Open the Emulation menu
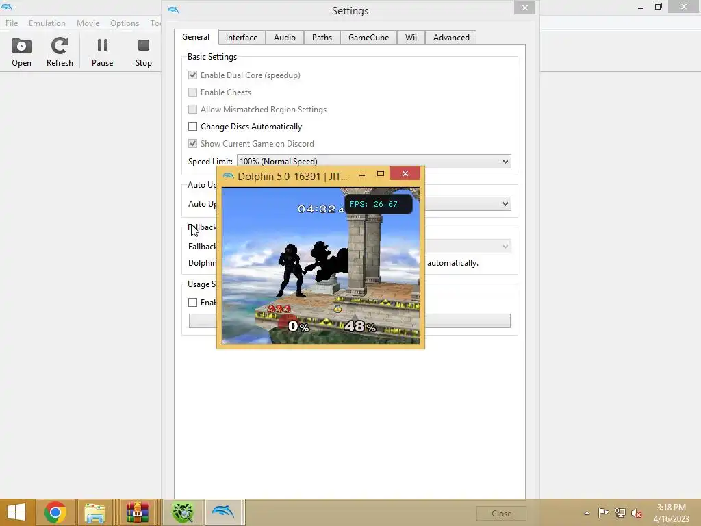Viewport: 701px width, 526px height. [x=47, y=23]
